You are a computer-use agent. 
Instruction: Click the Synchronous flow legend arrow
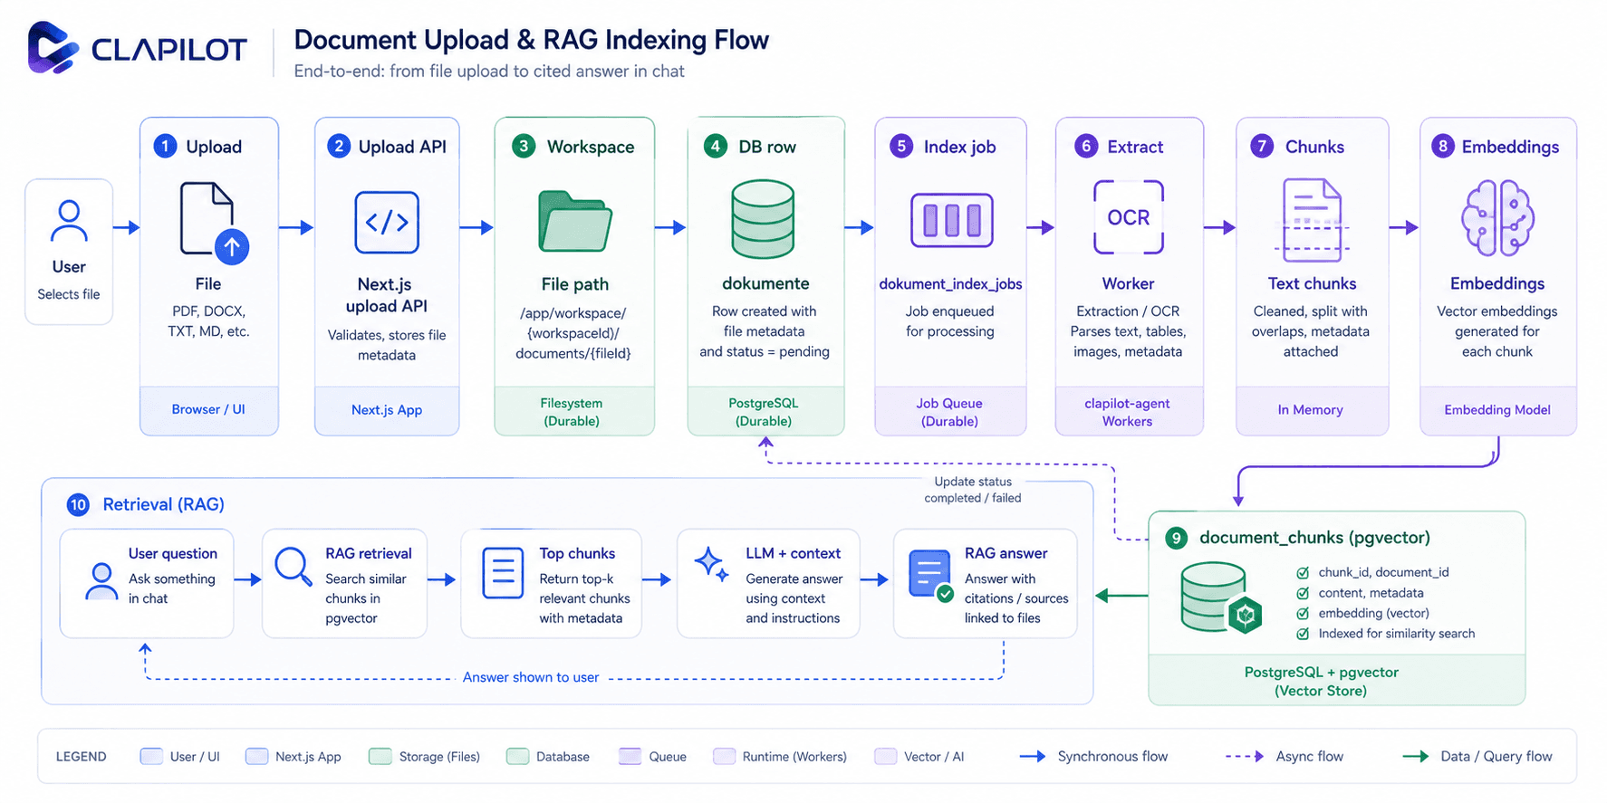[x=1033, y=756]
